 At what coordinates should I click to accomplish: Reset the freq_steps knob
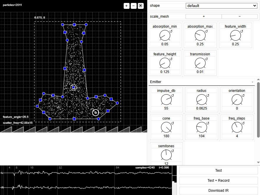pyautogui.click(x=243, y=123)
